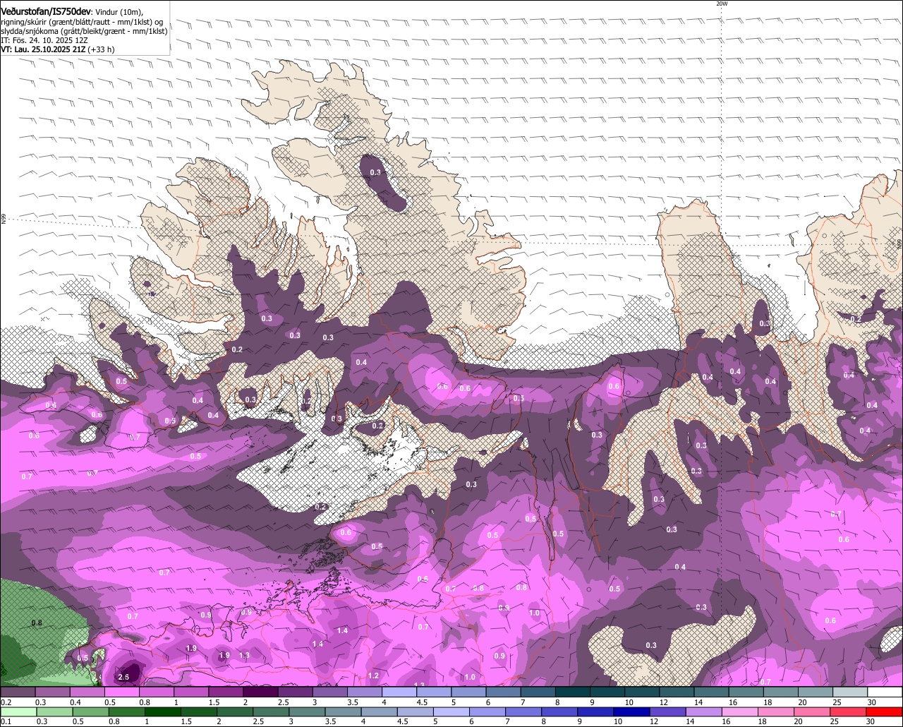Select the palest green 0.1 swatch in rain legend
Image resolution: width=903 pixels, height=727 pixels.
[18, 711]
